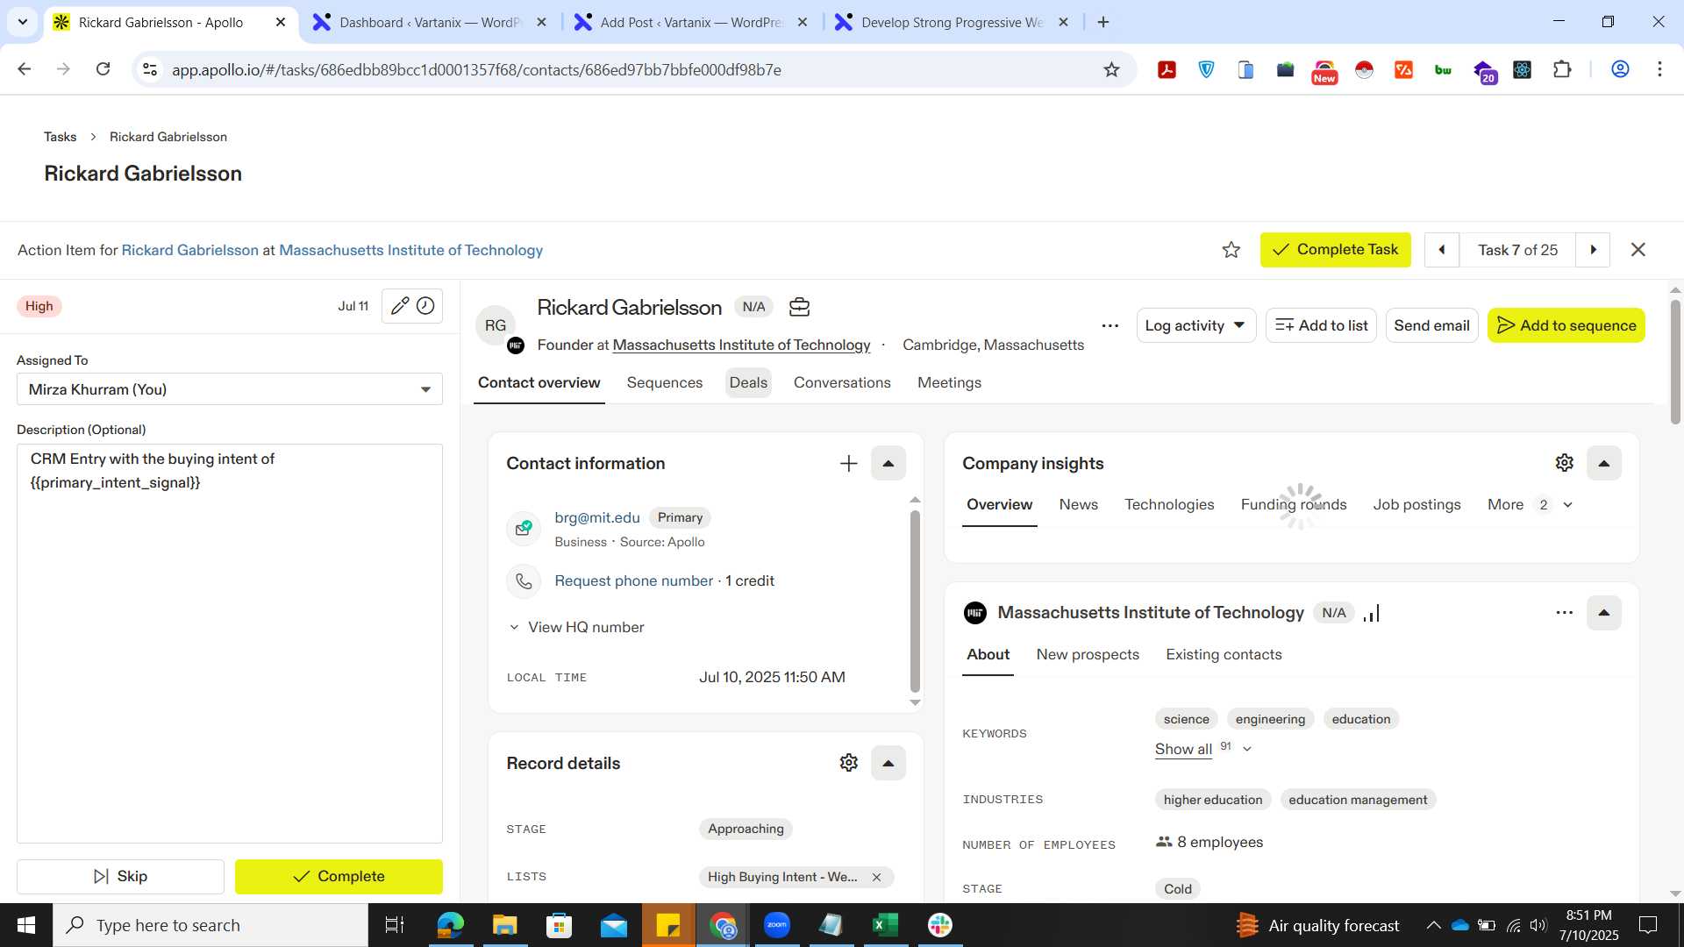Screen dimensions: 1684x947
Task: Open Log activity dropdown
Action: point(1195,325)
